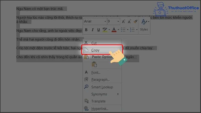The height and width of the screenshot is (113, 201).
Task: Select the Format Painter brush
Action: (135, 22)
